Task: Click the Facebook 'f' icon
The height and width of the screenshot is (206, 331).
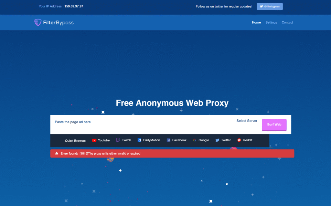Action: tap(168, 140)
